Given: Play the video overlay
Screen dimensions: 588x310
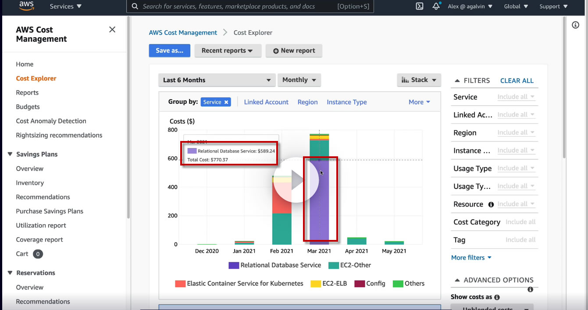Looking at the screenshot, I should pyautogui.click(x=296, y=180).
